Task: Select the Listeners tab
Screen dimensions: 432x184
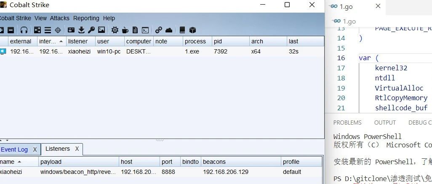Action: tap(58, 149)
